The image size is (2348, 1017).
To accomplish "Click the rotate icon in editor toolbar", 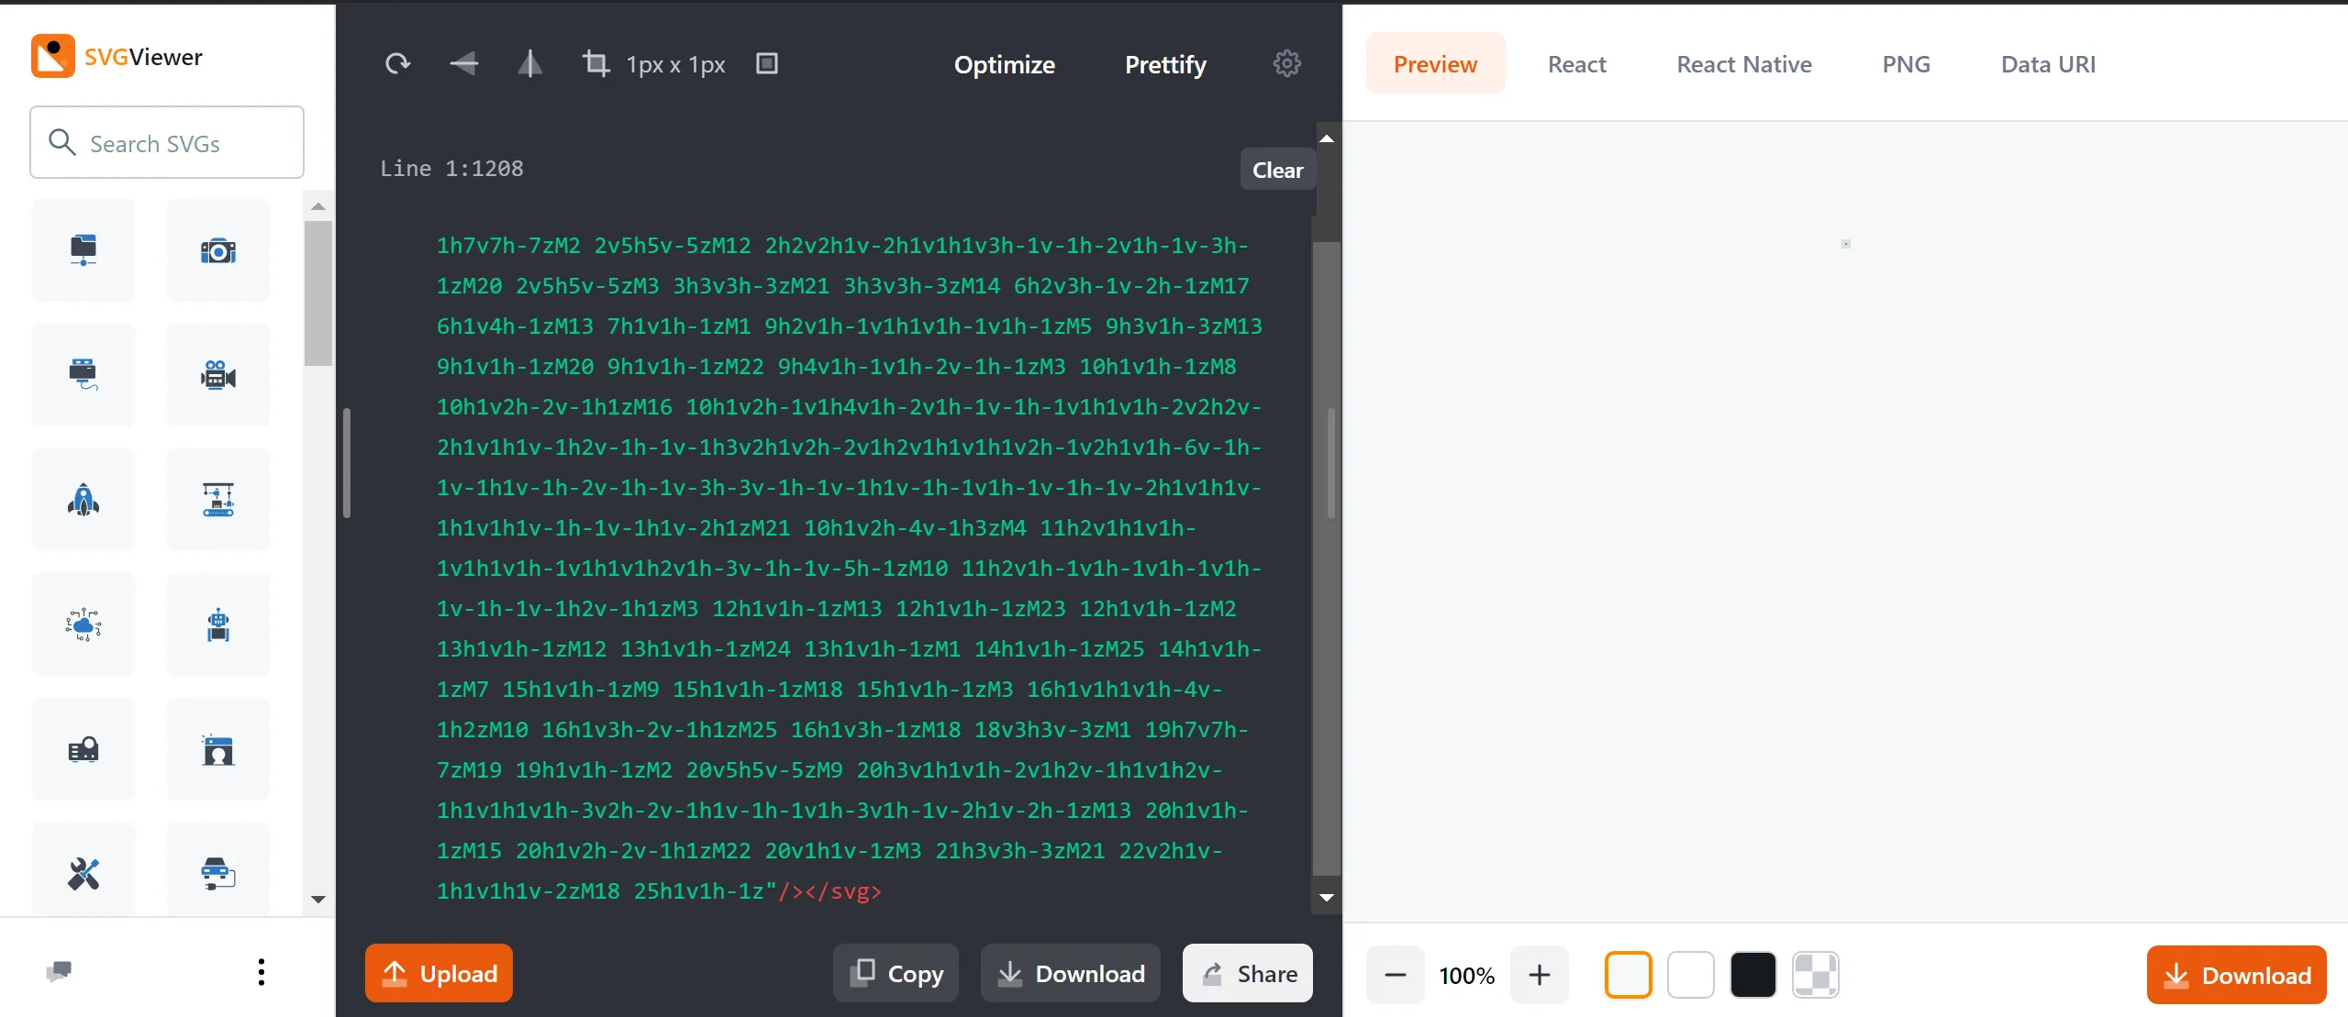I will tap(397, 63).
